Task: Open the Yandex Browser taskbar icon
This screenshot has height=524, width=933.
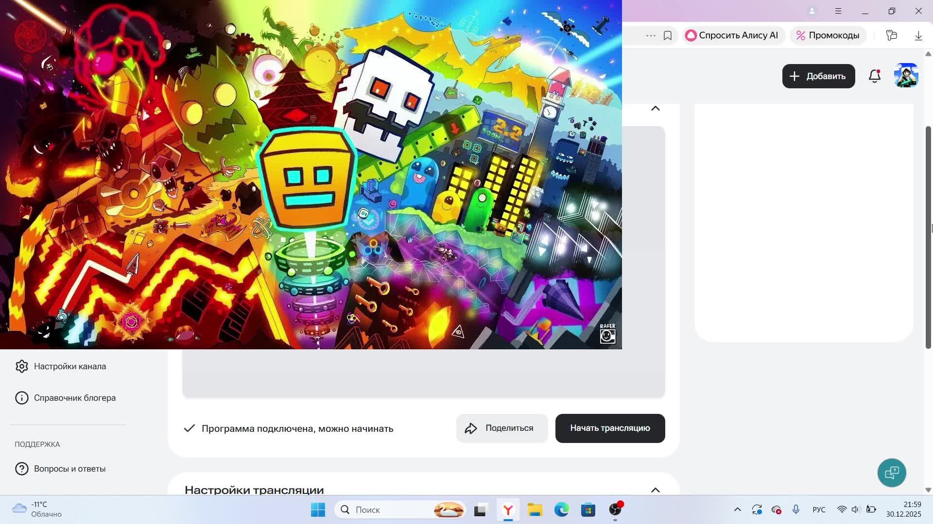Action: click(x=508, y=509)
